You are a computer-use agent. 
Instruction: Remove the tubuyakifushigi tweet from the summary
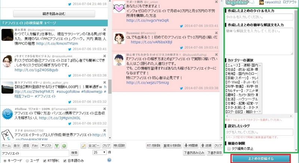click(216, 54)
